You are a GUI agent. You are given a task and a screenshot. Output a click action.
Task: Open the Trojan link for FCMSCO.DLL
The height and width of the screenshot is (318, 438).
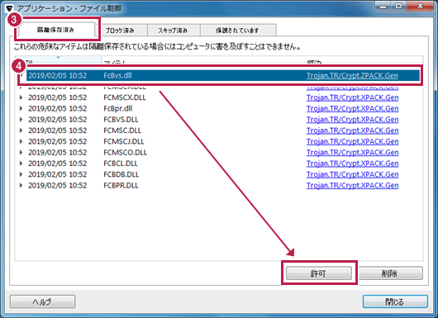352,153
